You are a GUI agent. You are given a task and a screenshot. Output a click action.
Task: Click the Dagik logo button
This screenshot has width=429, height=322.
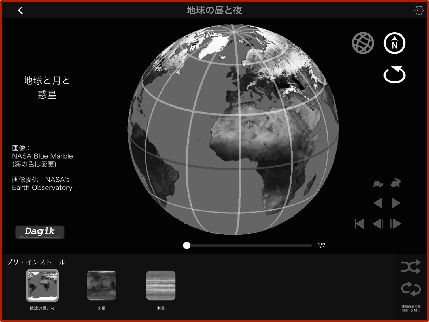coord(40,232)
